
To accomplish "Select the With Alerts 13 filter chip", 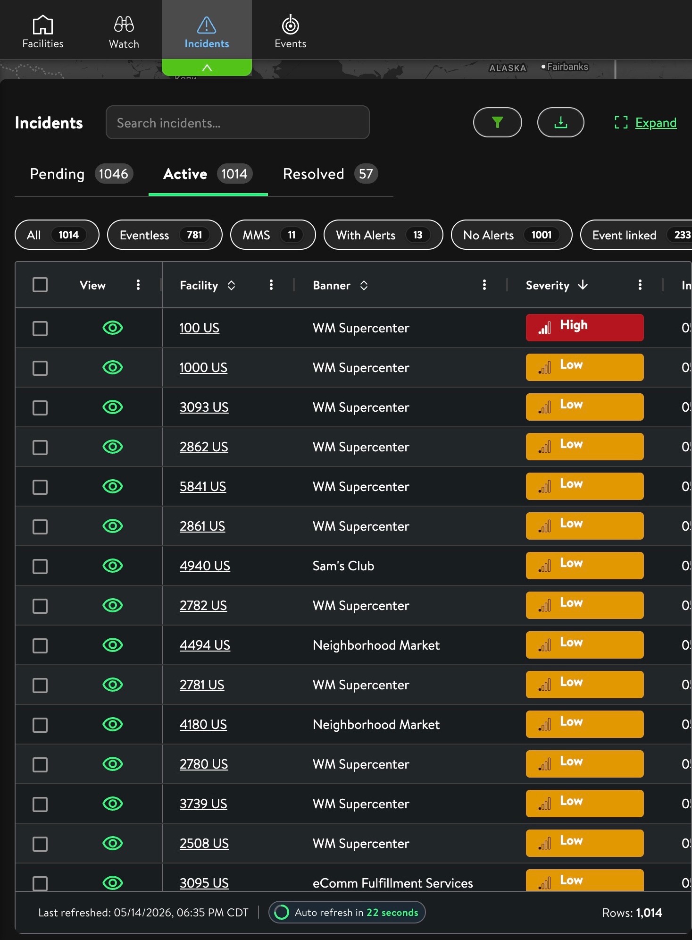I will [383, 235].
